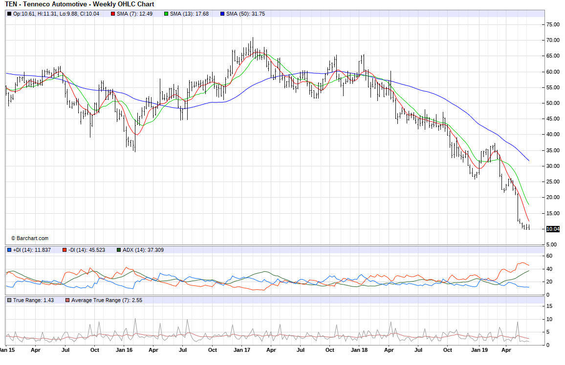Click the 40.00 price axis label
This screenshot has width=565, height=365.
coord(553,135)
